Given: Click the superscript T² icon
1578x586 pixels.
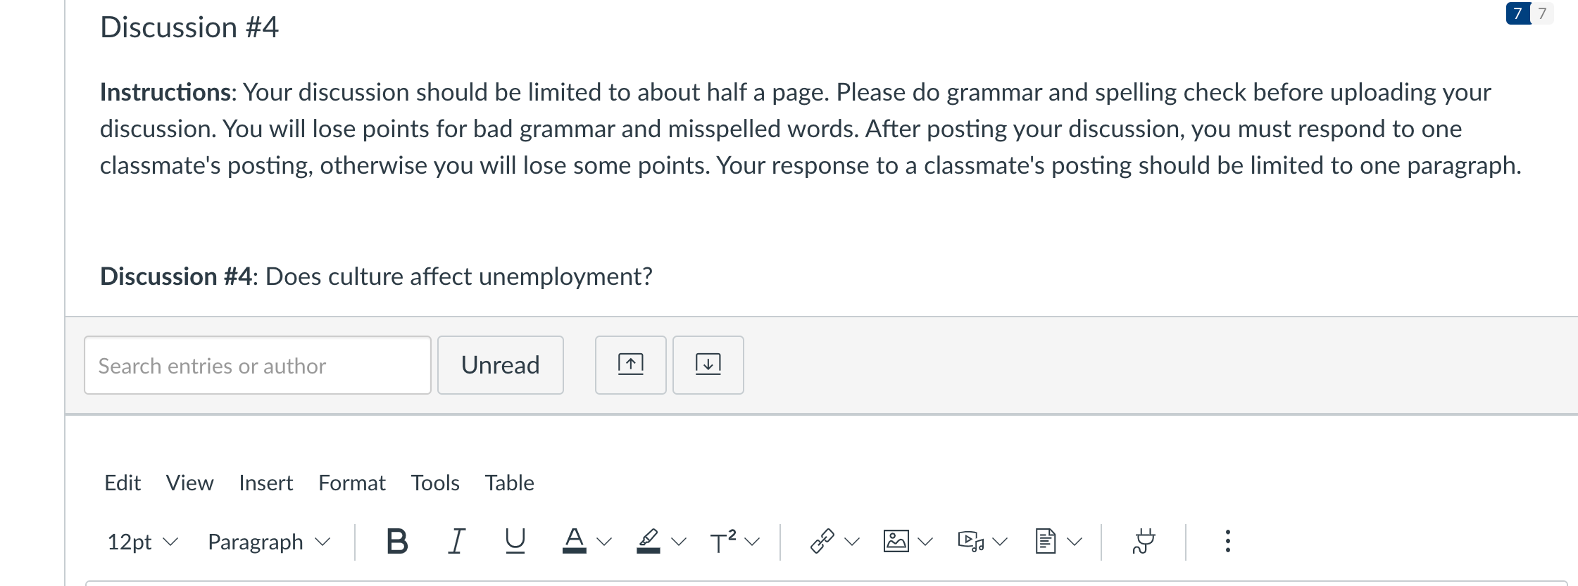Looking at the screenshot, I should coord(723,542).
